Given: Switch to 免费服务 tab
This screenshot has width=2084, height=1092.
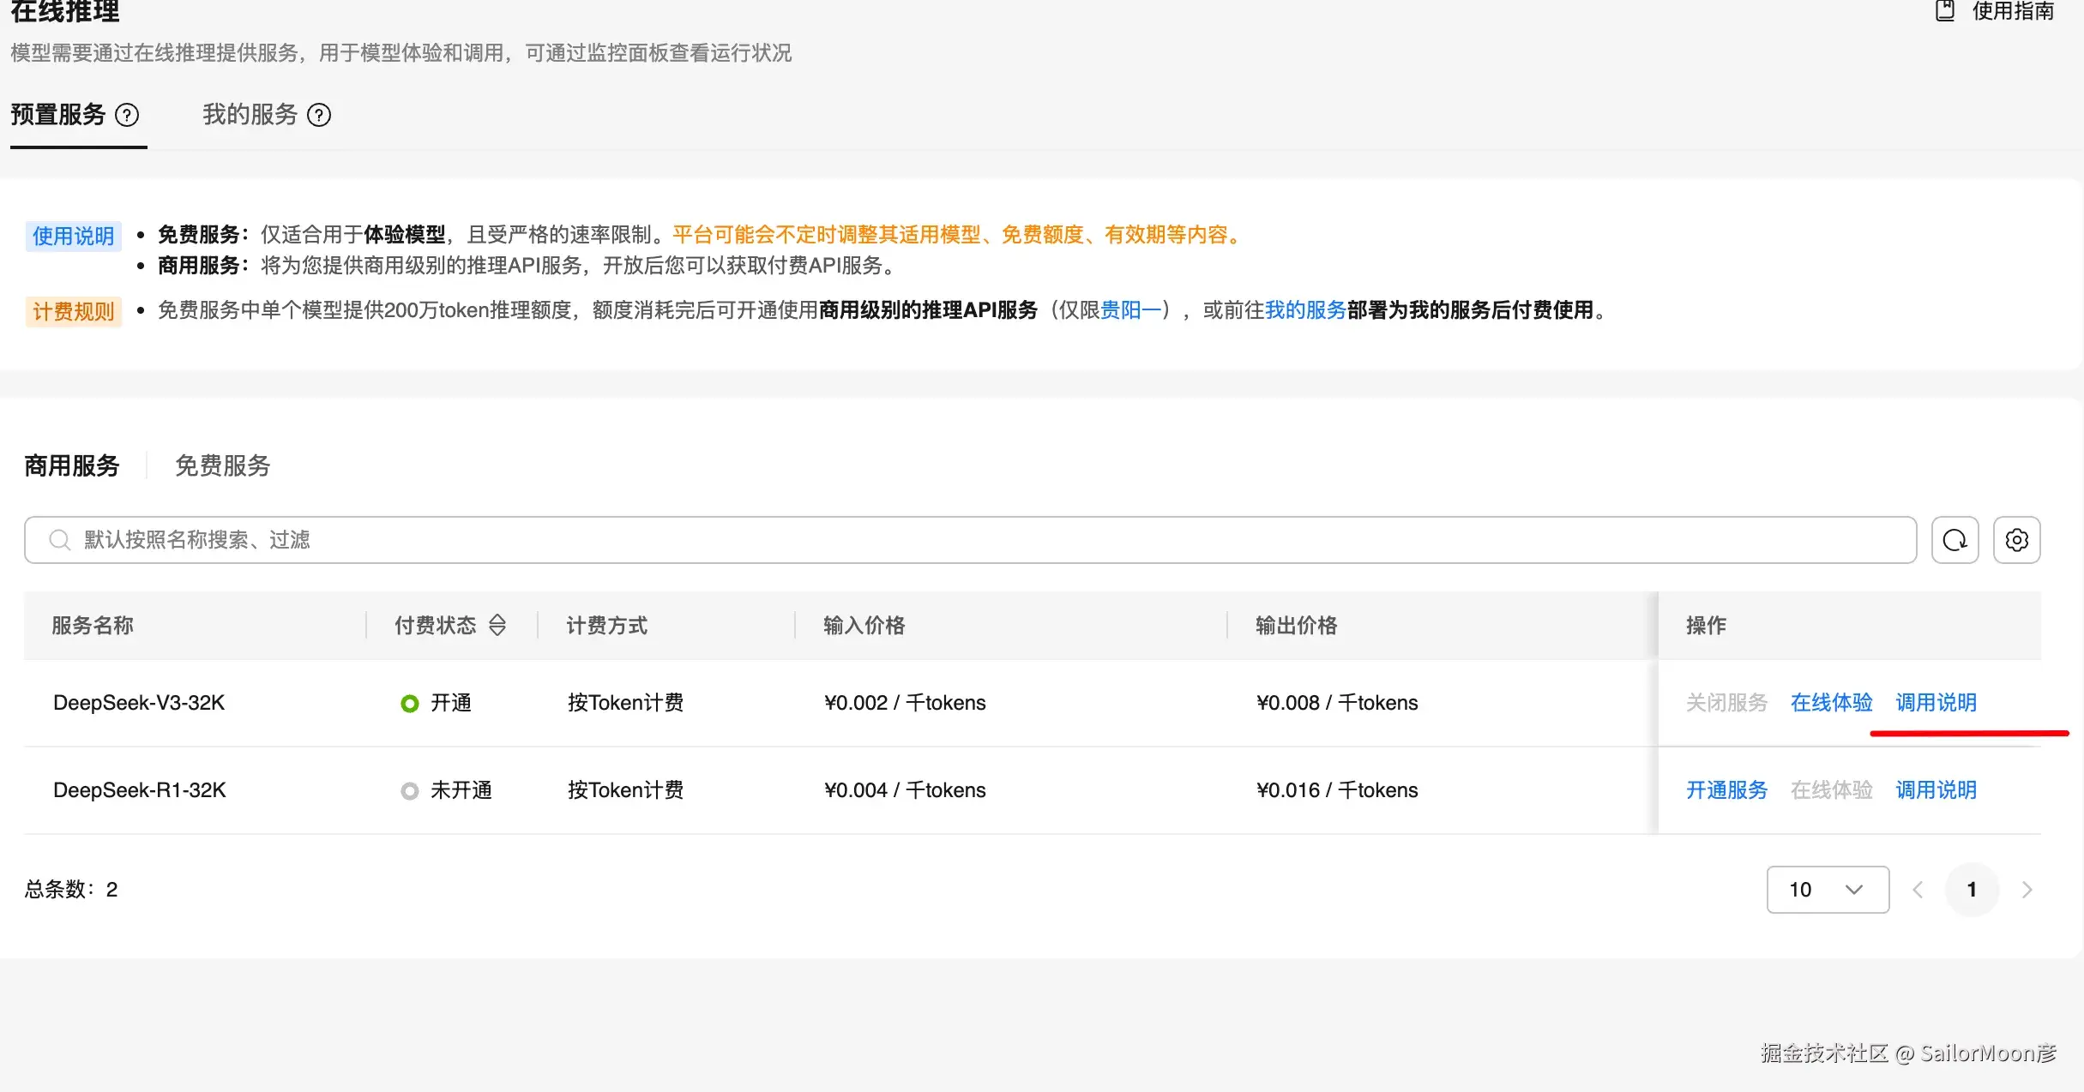Looking at the screenshot, I should click(x=222, y=465).
